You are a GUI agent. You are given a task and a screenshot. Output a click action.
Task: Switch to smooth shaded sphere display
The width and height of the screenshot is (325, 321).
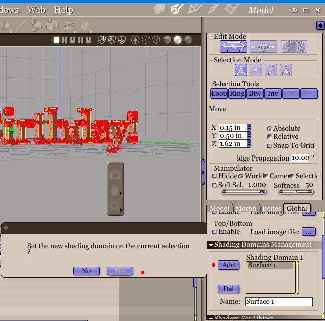tap(178, 40)
